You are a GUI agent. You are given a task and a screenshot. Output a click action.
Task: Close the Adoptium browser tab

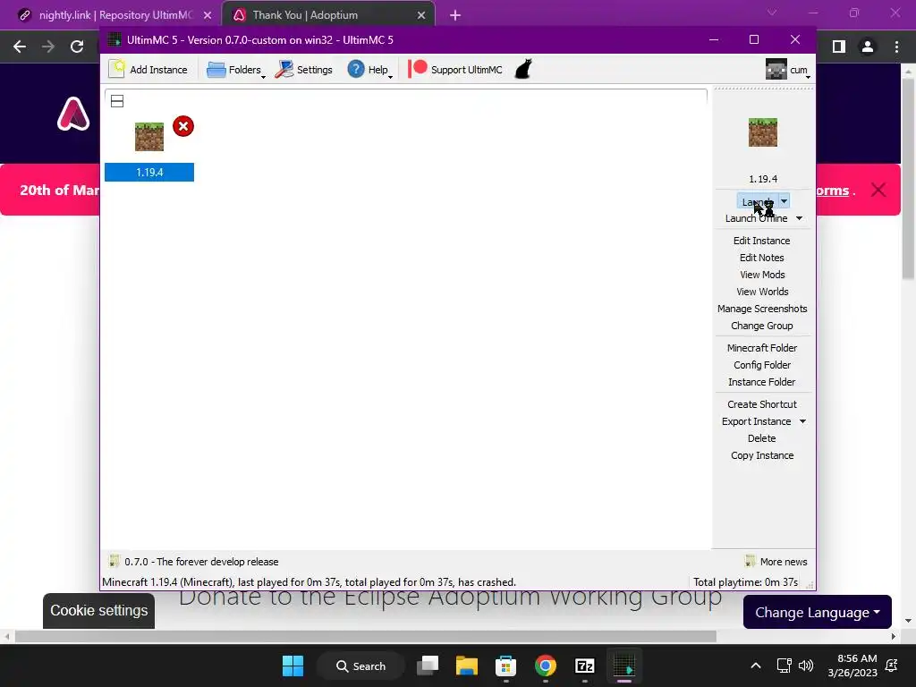pos(421,15)
